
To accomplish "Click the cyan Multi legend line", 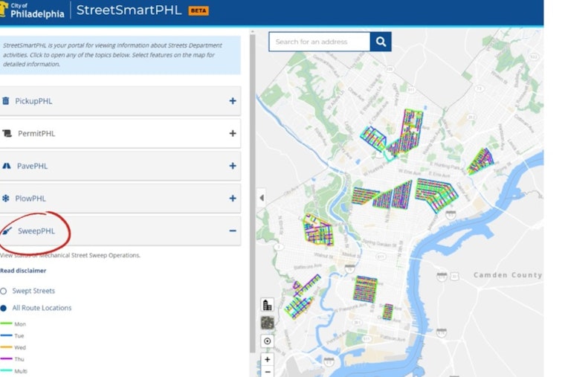I will point(6,370).
